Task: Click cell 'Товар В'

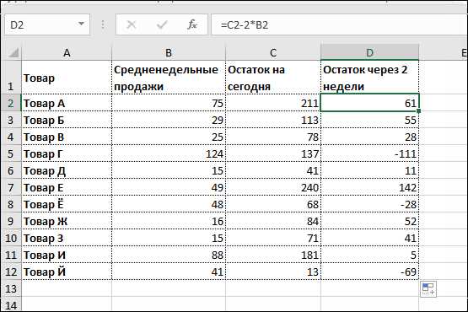Action: click(x=67, y=137)
